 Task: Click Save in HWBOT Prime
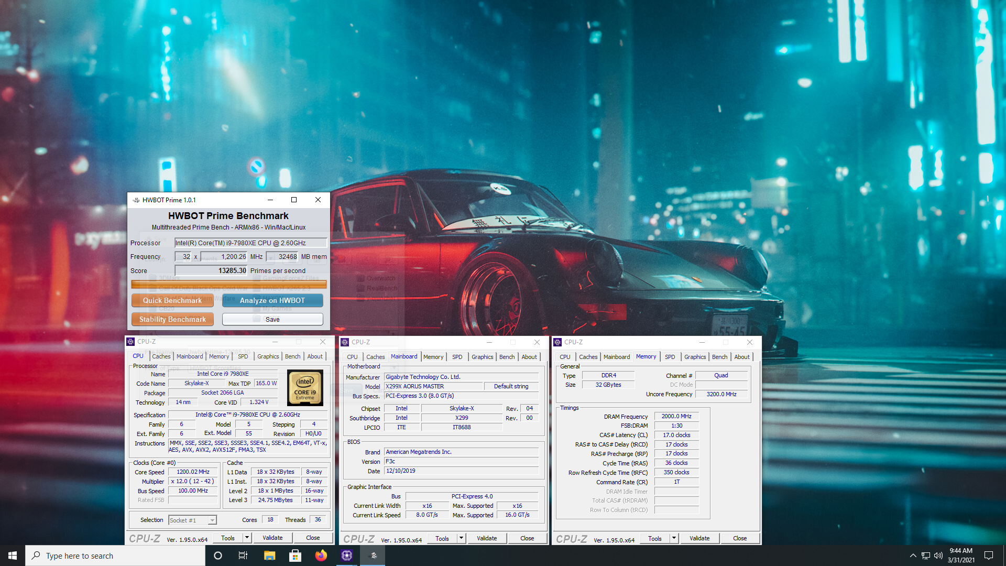click(x=272, y=319)
